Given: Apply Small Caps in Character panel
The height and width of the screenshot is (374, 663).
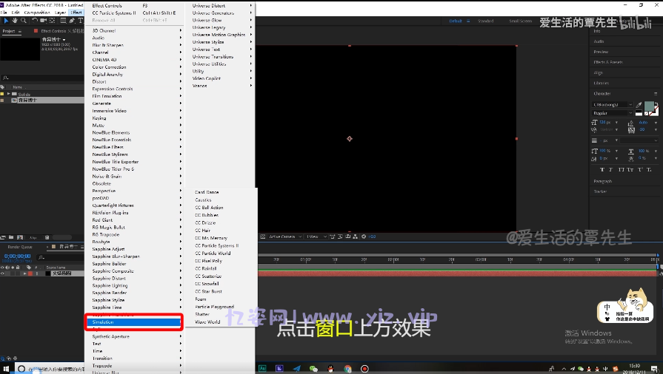Looking at the screenshot, I should coord(630,169).
